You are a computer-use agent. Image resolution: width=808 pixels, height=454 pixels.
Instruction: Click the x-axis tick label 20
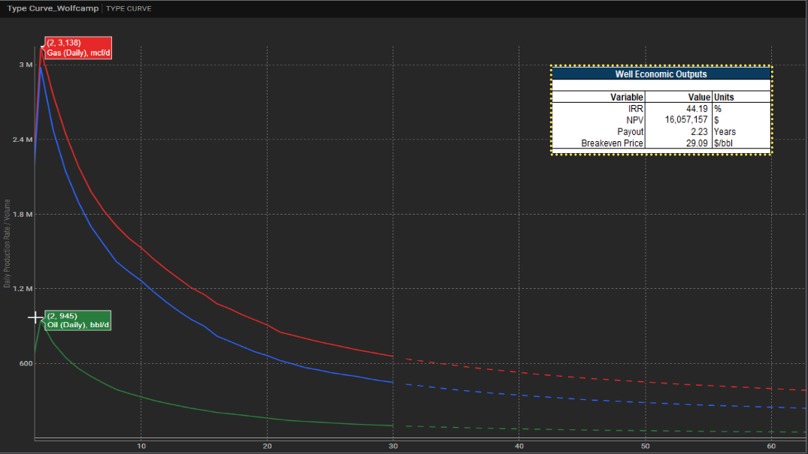pyautogui.click(x=267, y=446)
